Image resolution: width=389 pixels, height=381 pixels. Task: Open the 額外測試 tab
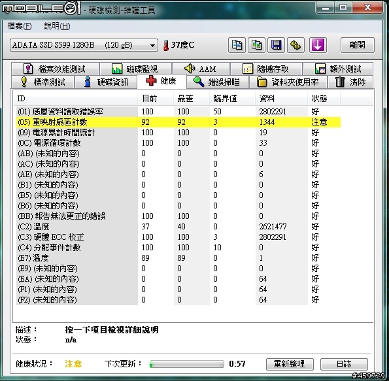pos(338,69)
